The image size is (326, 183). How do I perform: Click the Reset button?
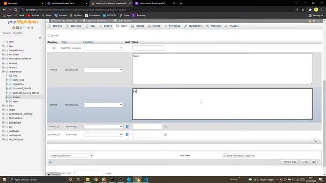point(305,162)
